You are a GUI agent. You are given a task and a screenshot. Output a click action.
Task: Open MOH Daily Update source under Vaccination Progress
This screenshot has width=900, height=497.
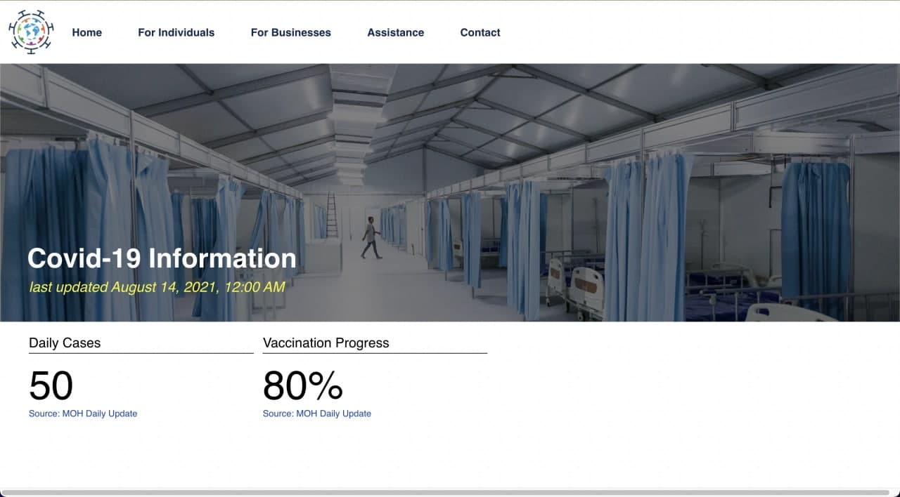point(317,413)
